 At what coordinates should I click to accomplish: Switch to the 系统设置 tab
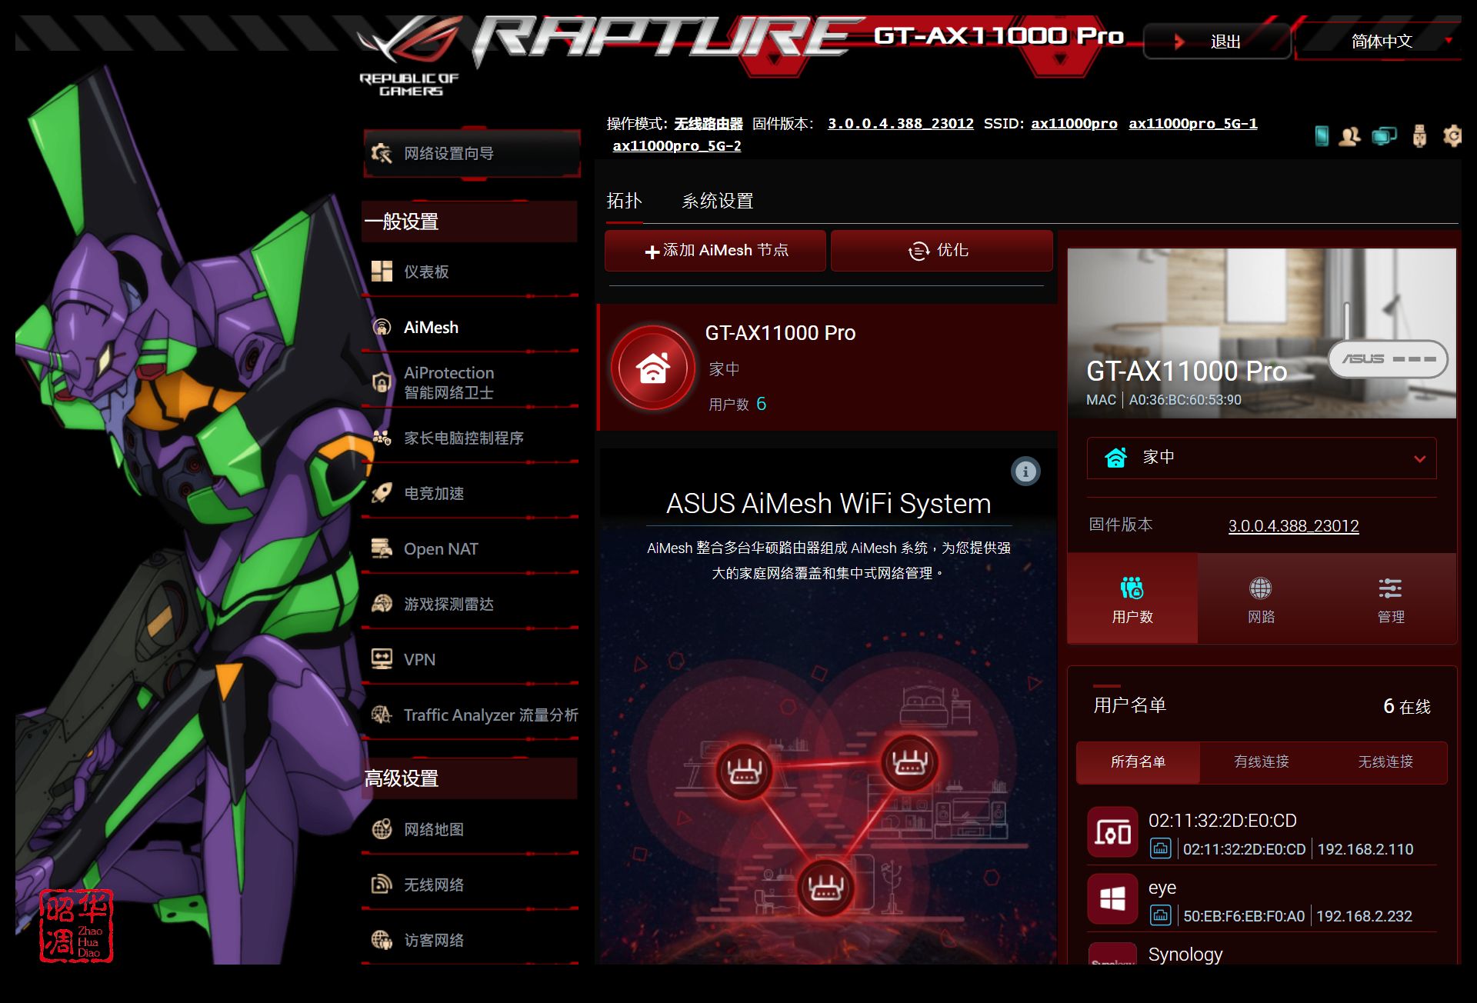[717, 201]
